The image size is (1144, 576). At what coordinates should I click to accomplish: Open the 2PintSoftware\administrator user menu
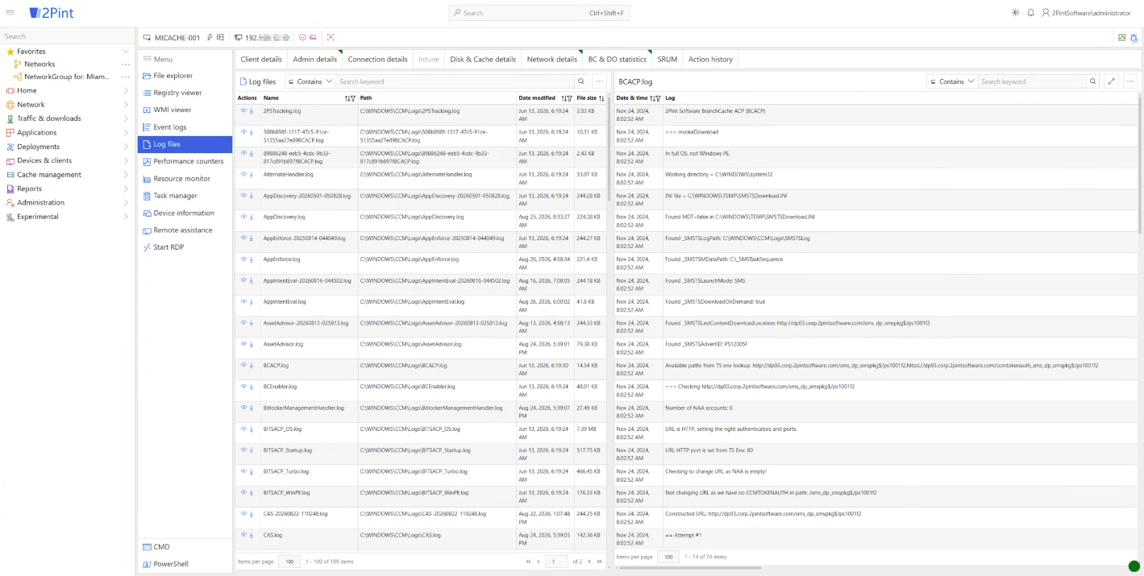(x=1086, y=13)
